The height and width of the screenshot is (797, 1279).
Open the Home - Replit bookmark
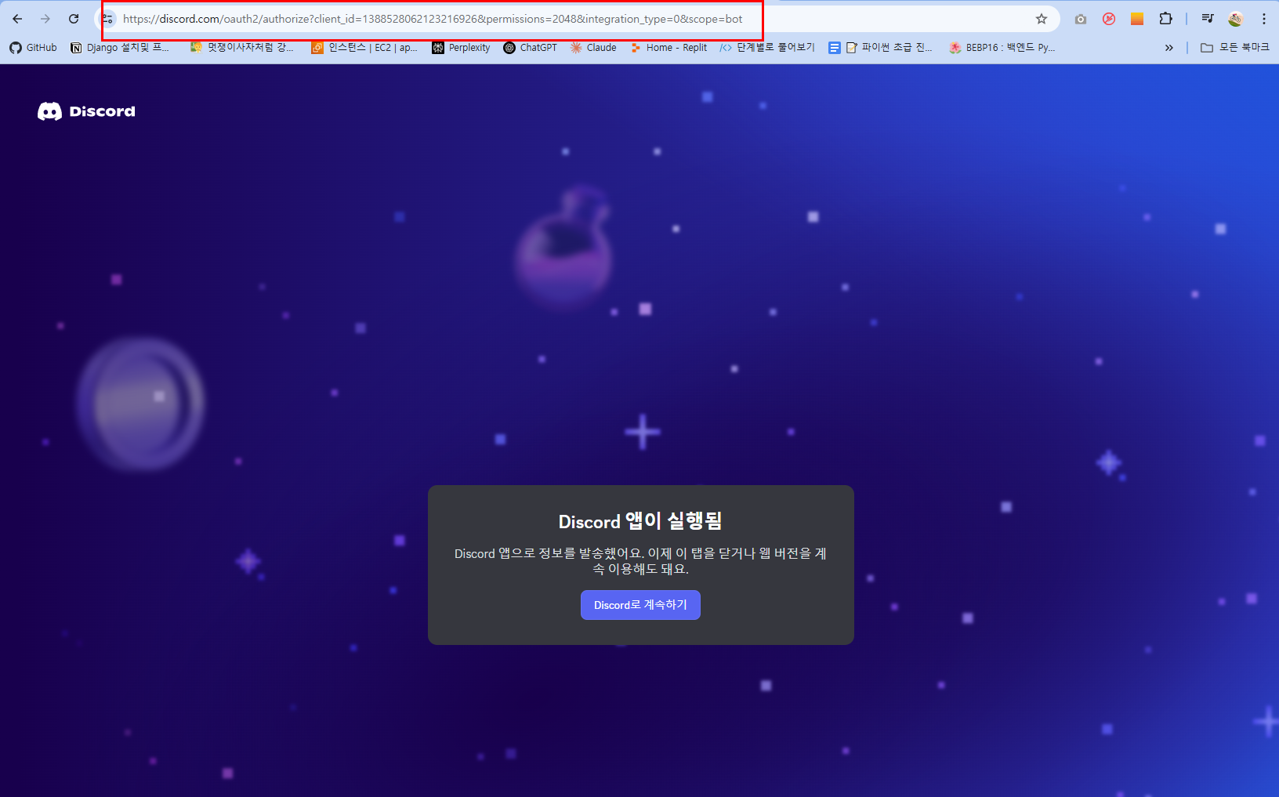(x=669, y=48)
